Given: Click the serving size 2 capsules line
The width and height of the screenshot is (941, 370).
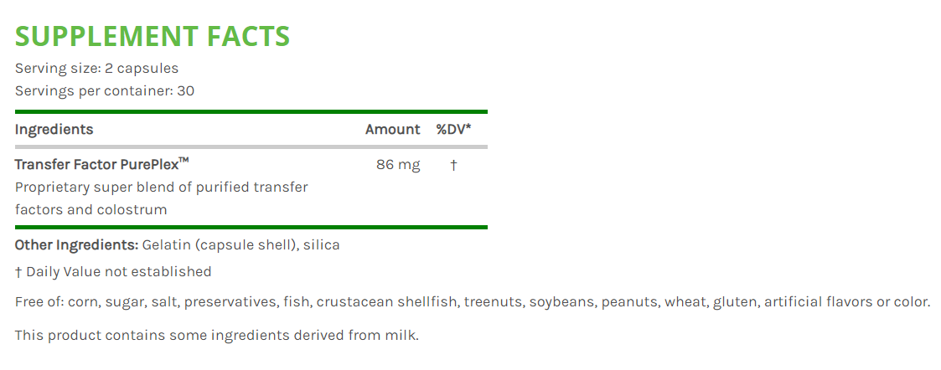Looking at the screenshot, I should point(96,69).
